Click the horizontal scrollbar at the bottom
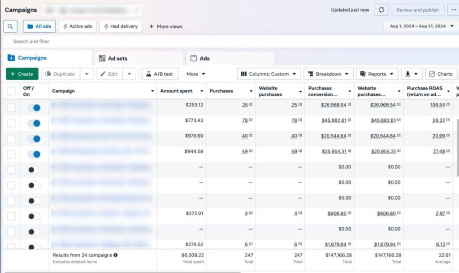 [122, 272]
